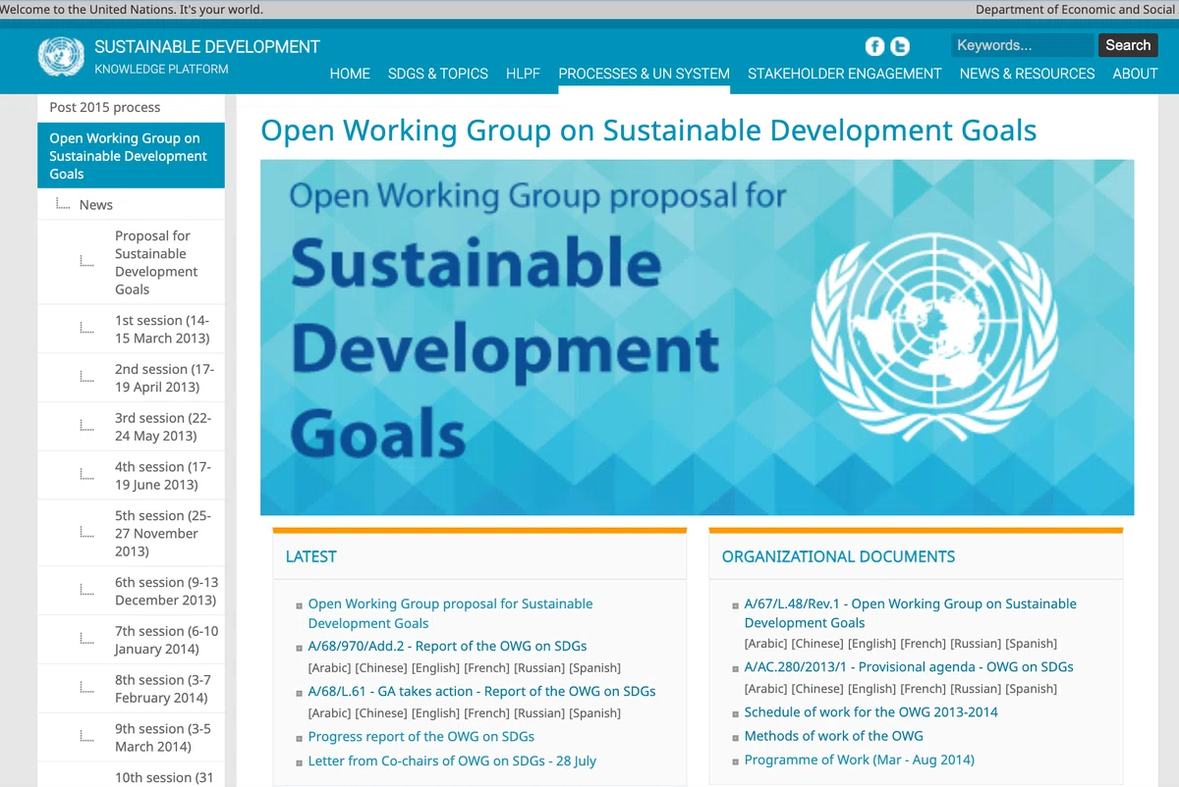Click the Search button
The width and height of the screenshot is (1179, 787).
(1128, 45)
